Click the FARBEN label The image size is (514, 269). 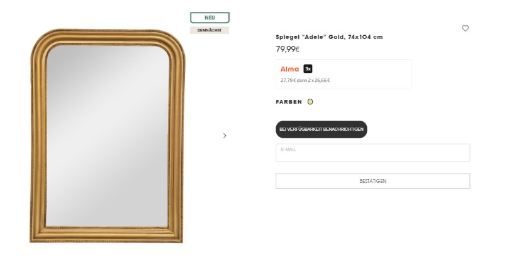pyautogui.click(x=289, y=102)
